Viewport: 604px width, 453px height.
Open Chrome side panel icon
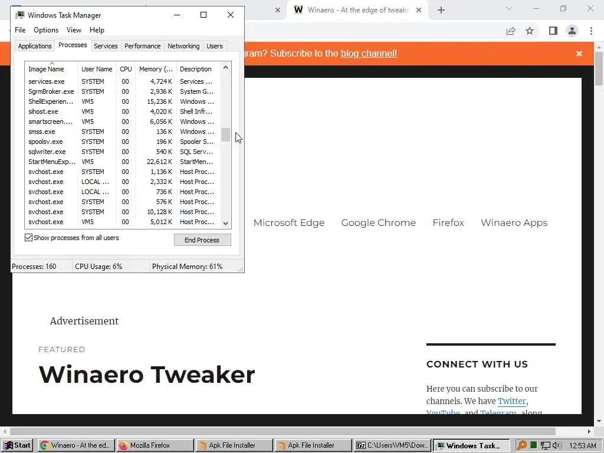point(553,31)
